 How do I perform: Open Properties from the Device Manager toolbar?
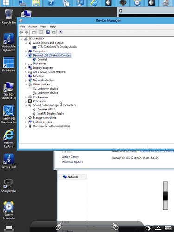coord(41,32)
